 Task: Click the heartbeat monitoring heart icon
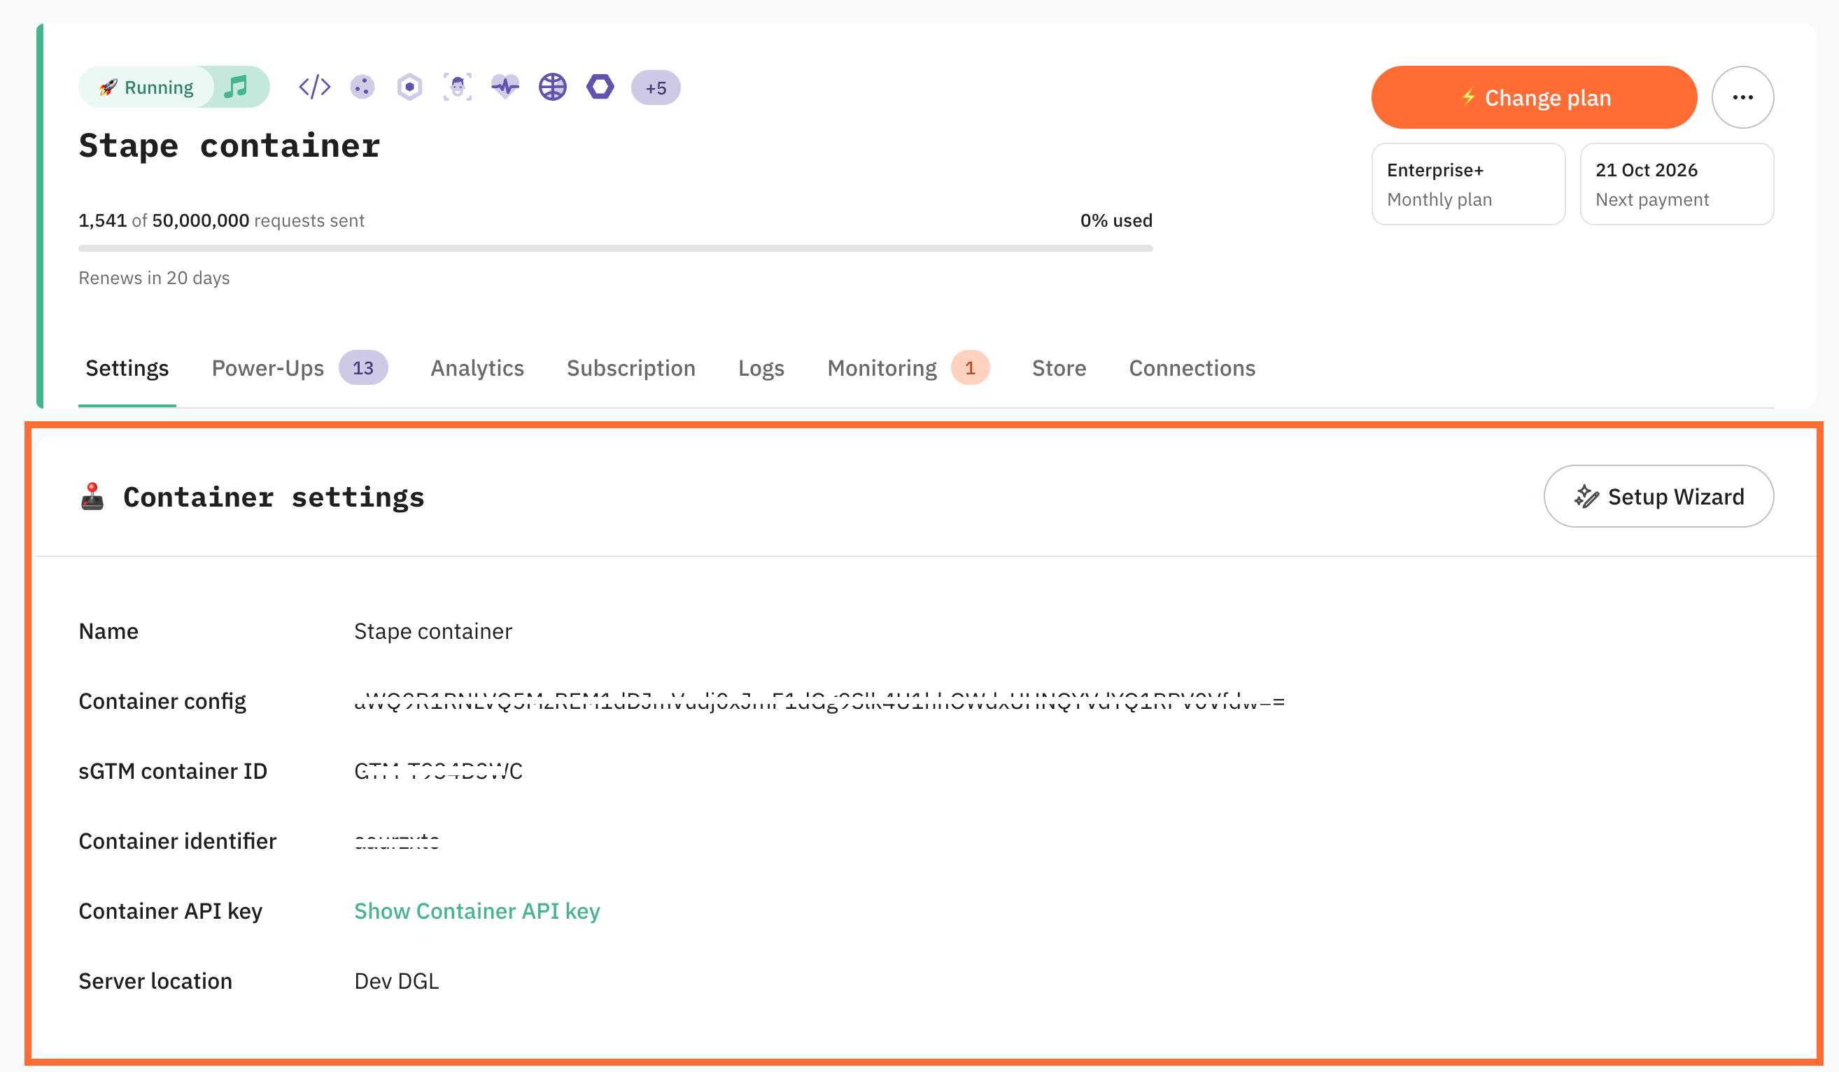click(x=505, y=87)
